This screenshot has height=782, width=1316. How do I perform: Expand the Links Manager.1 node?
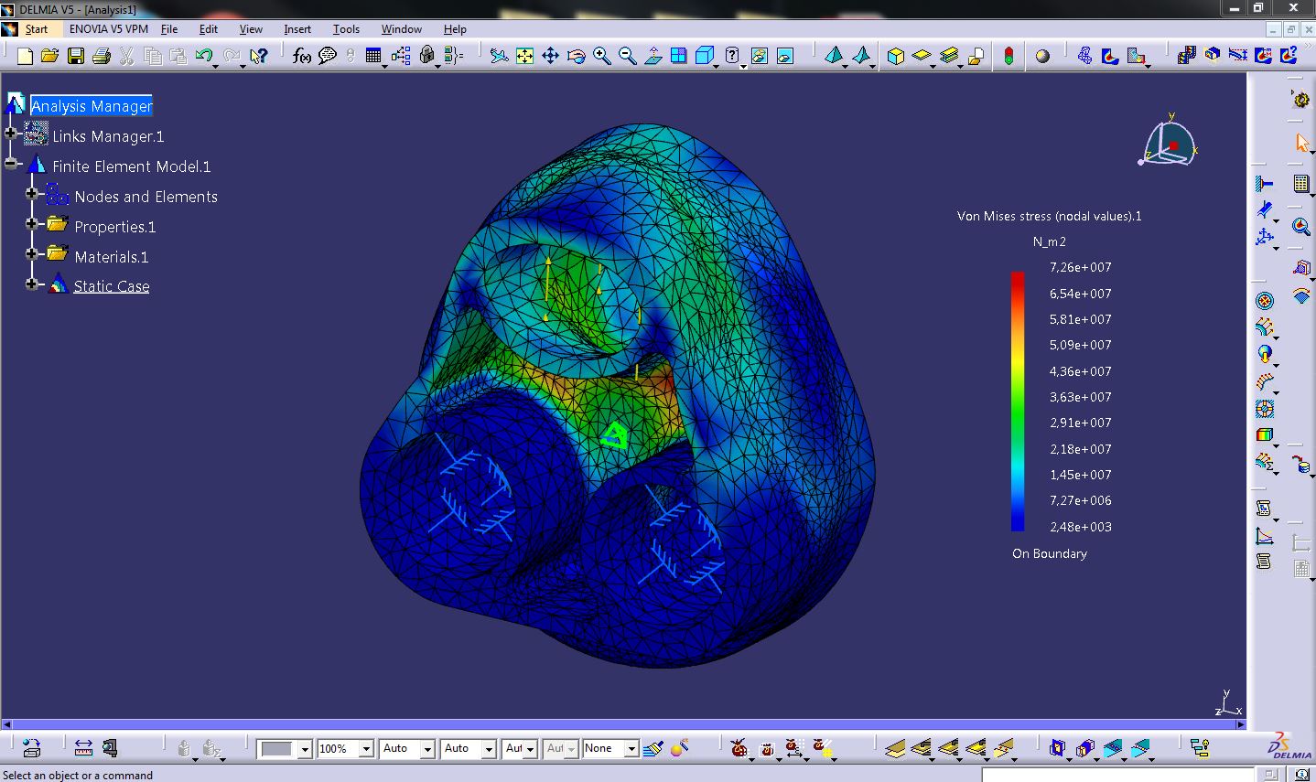(x=12, y=134)
